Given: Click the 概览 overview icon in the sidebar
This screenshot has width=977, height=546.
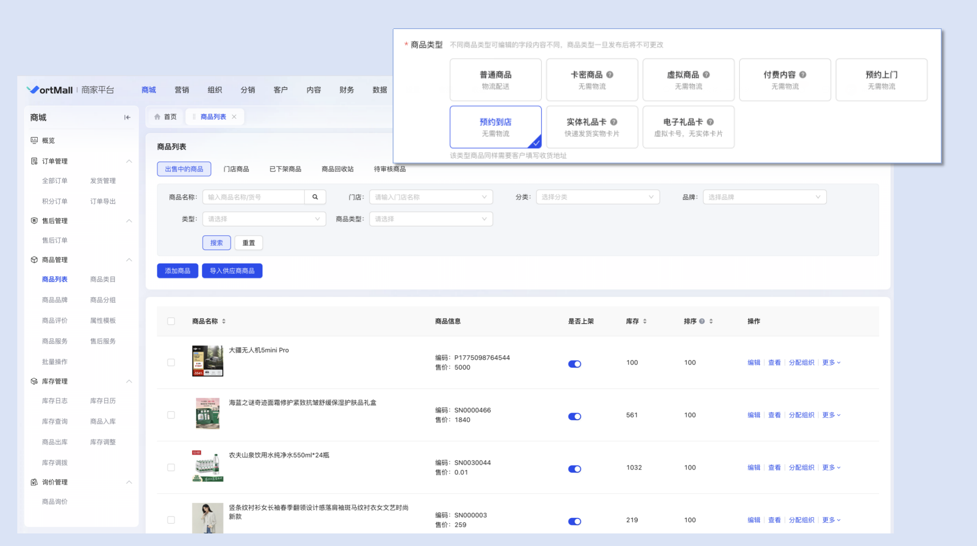Looking at the screenshot, I should tap(35, 141).
